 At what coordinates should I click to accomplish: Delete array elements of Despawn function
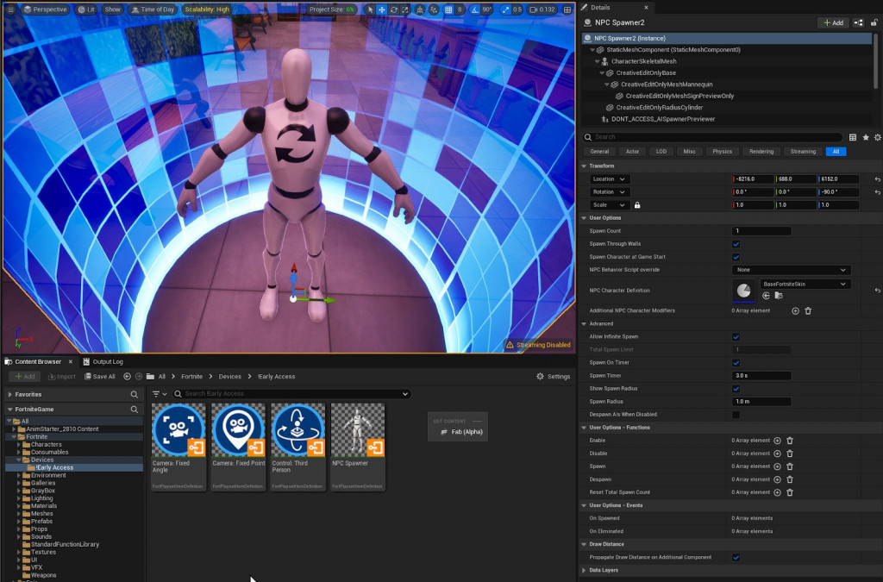(x=790, y=479)
